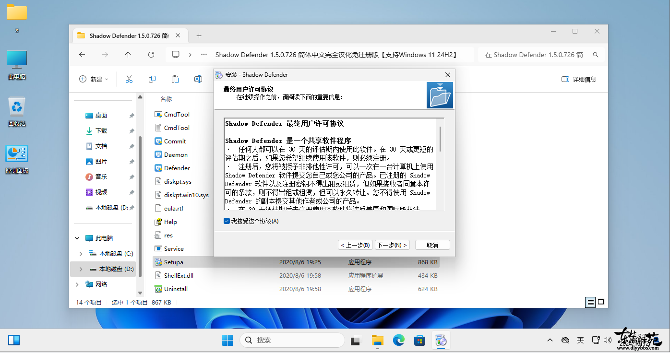Open File Explorer from the taskbar
The width and height of the screenshot is (670, 353).
pos(378,340)
